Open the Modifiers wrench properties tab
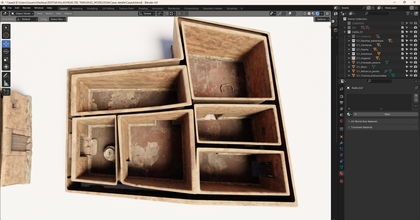The width and height of the screenshot is (420, 220). tap(341, 142)
